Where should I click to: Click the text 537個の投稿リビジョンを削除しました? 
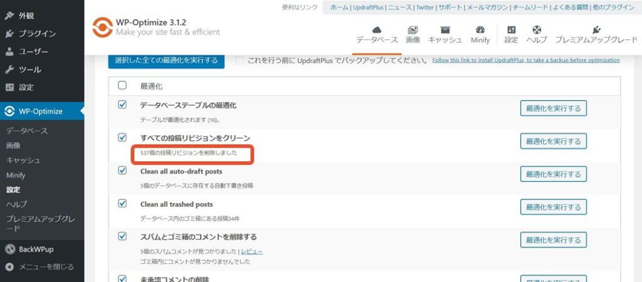[189, 153]
